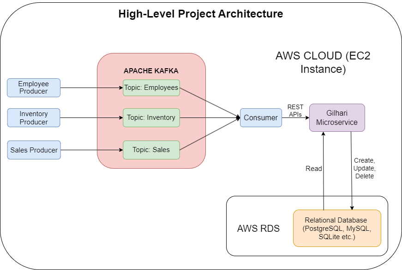Click the REST APIs arrow label
The image size is (402, 270).
295,111
